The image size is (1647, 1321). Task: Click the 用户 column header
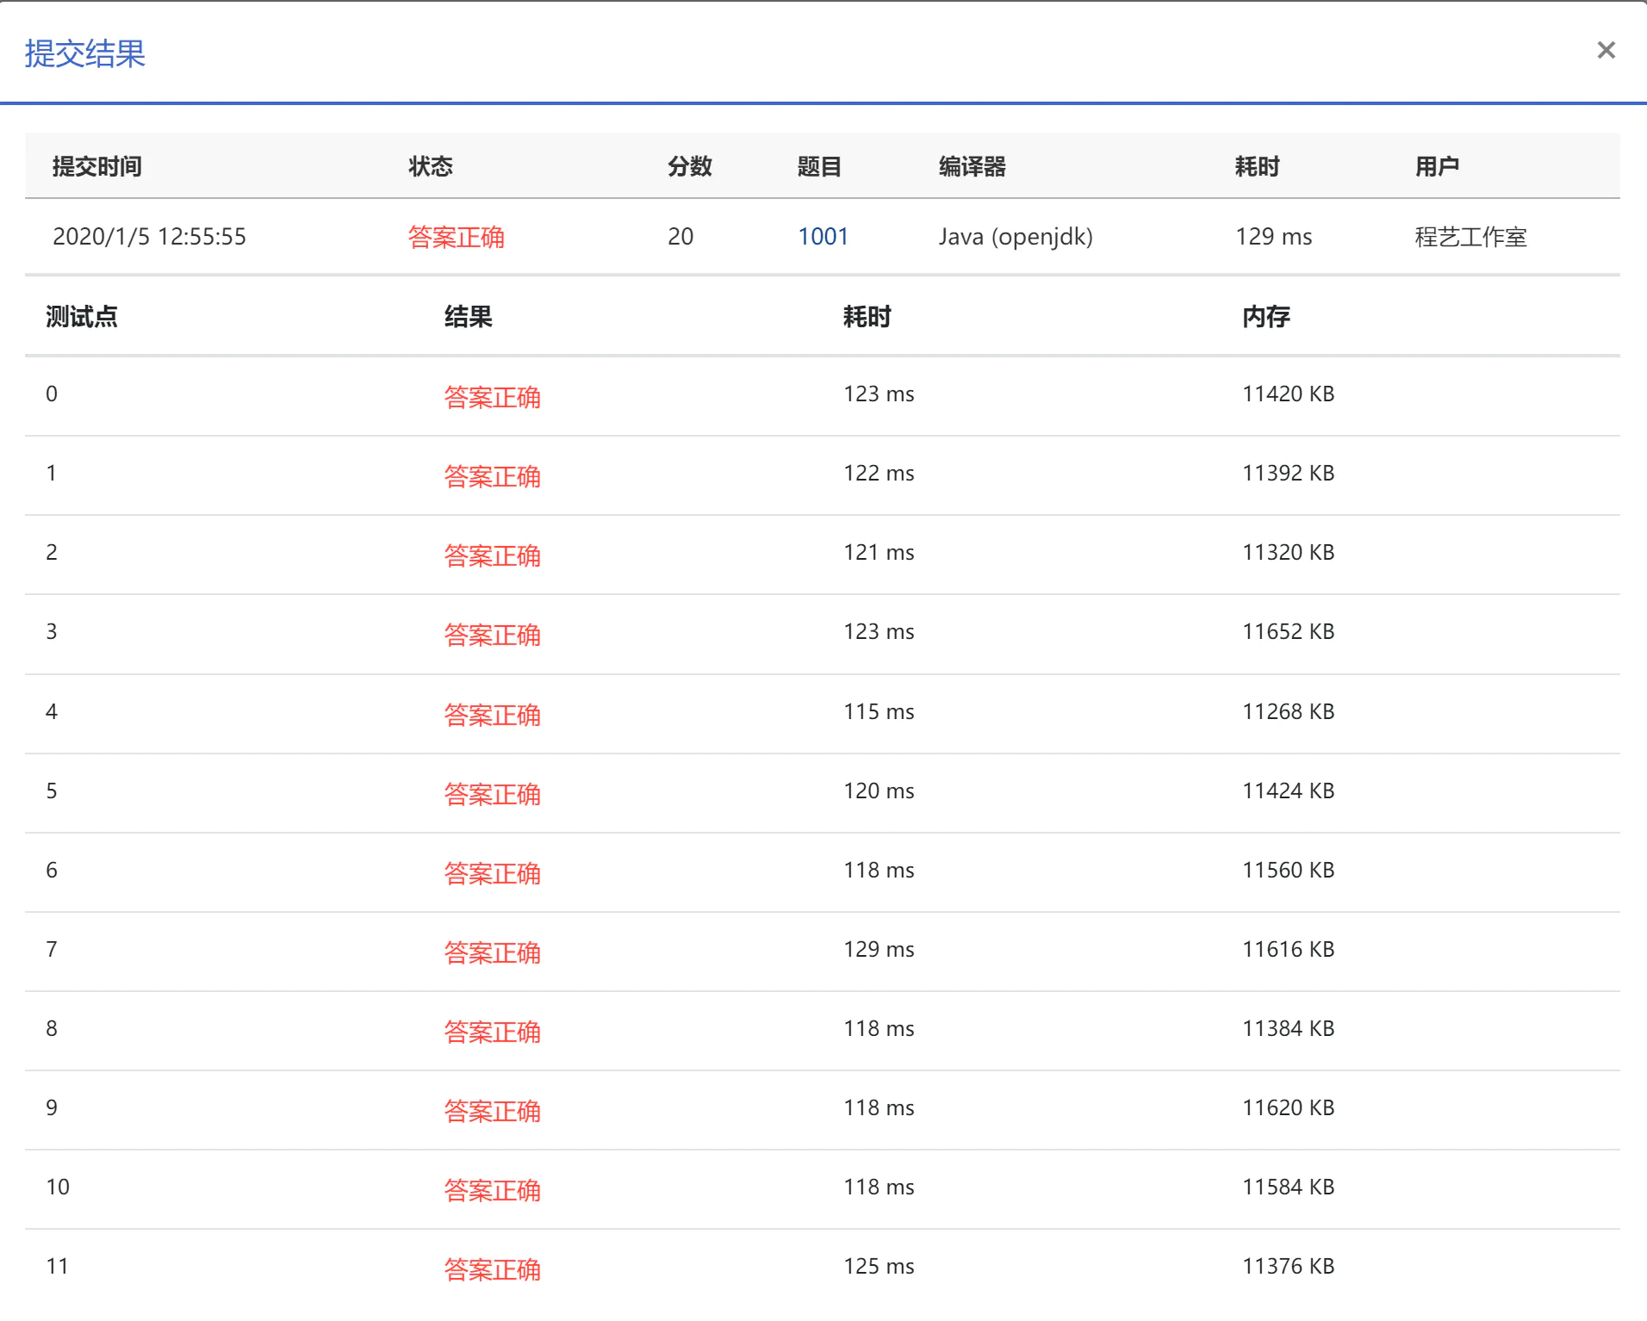click(1437, 167)
